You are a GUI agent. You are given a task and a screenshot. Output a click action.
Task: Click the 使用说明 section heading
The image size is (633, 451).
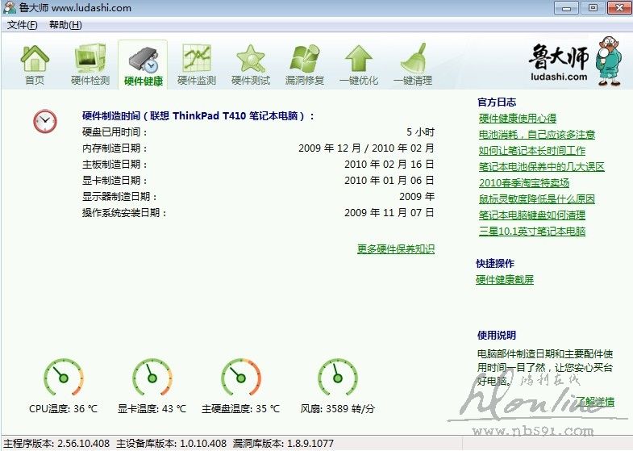pyautogui.click(x=497, y=335)
